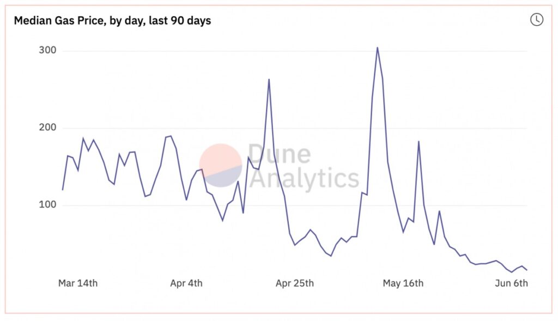Click the word "Analytics" in the watermark

point(304,178)
